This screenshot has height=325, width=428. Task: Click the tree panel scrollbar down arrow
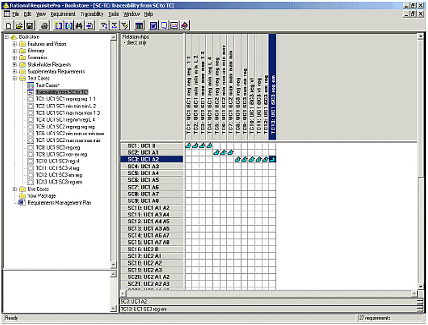pyautogui.click(x=114, y=265)
